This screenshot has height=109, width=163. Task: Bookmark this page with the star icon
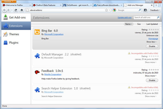106,10
